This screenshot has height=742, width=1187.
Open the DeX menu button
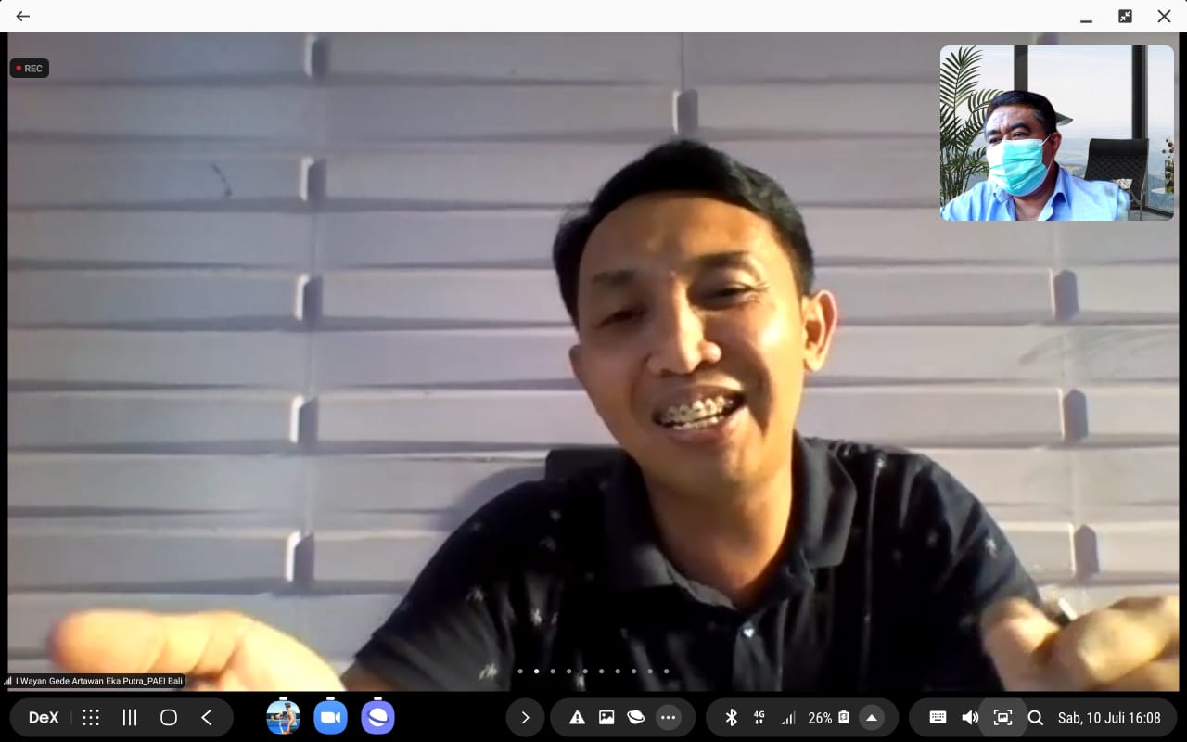44,717
